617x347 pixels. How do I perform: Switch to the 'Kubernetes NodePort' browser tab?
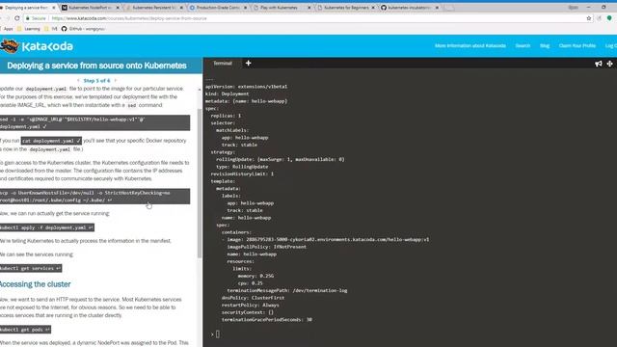90,8
